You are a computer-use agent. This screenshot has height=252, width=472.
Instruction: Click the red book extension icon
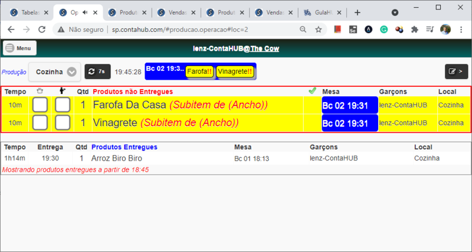337,29
